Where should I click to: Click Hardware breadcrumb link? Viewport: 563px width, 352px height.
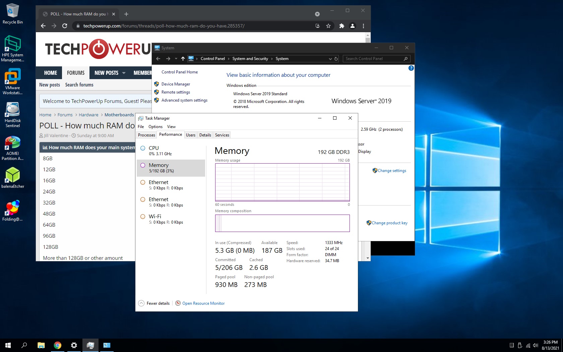click(88, 115)
